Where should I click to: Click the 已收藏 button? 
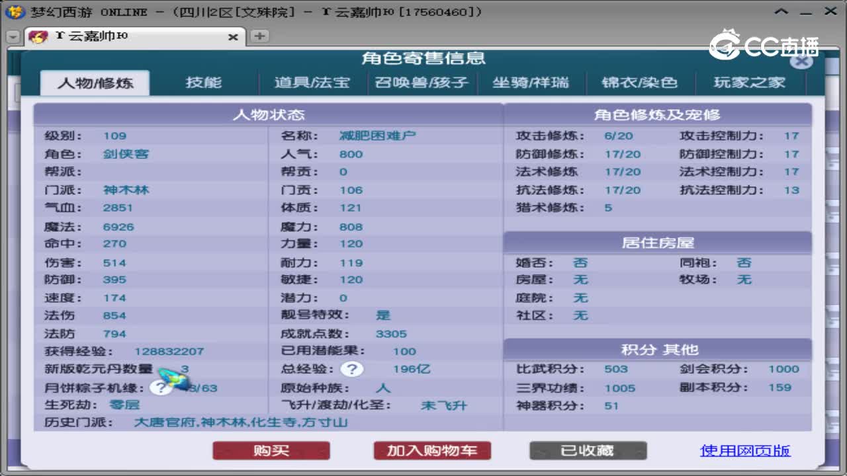coord(588,451)
